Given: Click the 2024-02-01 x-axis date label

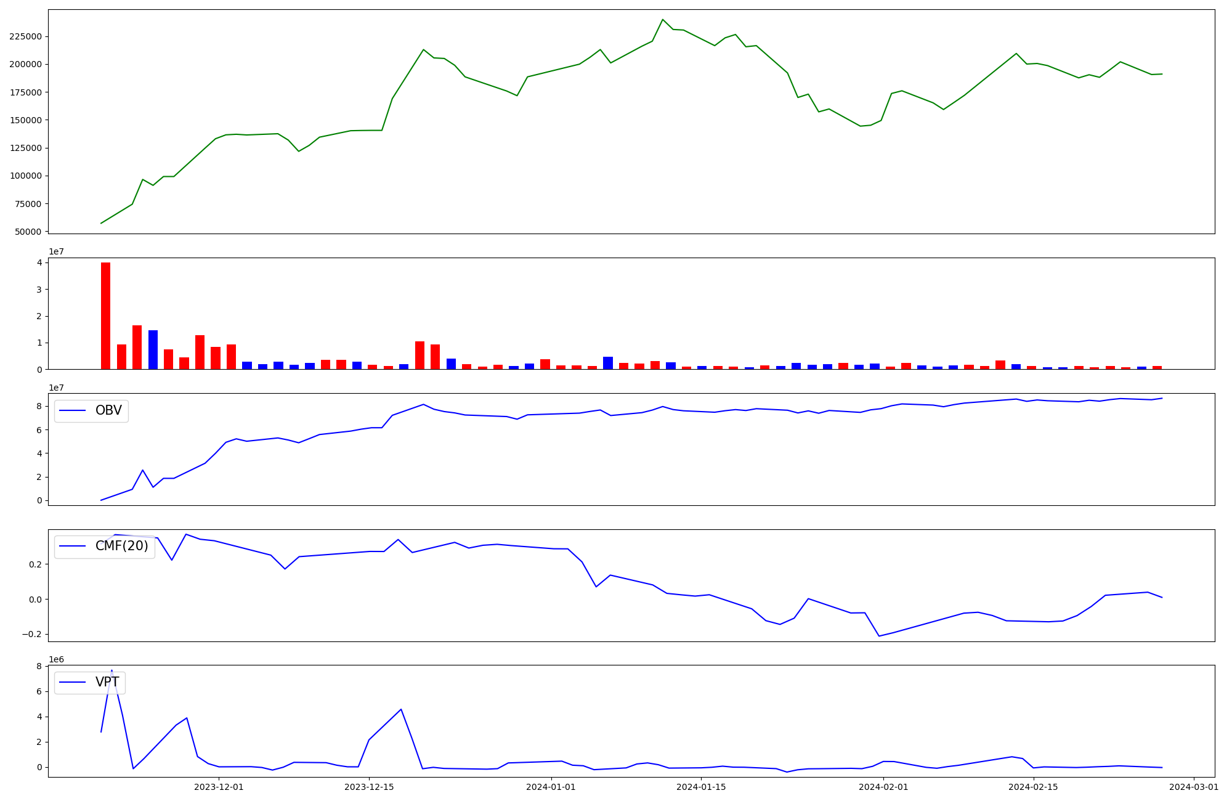Looking at the screenshot, I should coord(883,787).
